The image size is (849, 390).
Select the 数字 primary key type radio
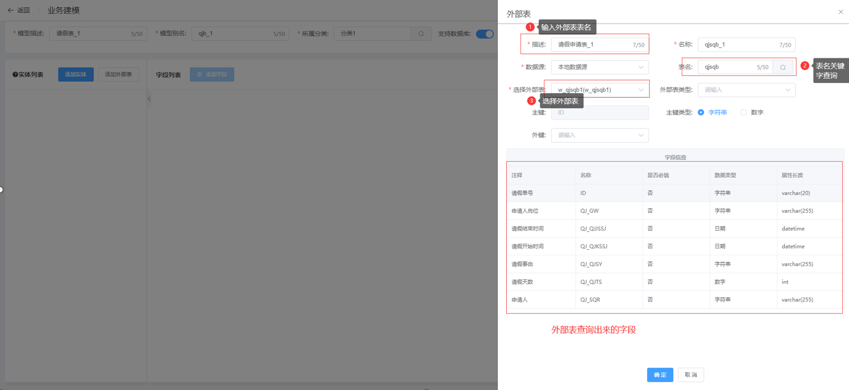point(744,113)
